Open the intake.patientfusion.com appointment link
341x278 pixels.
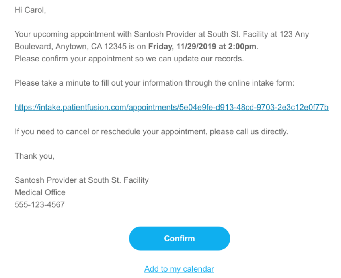(171, 107)
